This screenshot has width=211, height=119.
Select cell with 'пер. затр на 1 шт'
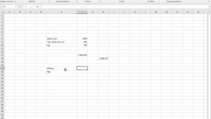tap(62, 42)
